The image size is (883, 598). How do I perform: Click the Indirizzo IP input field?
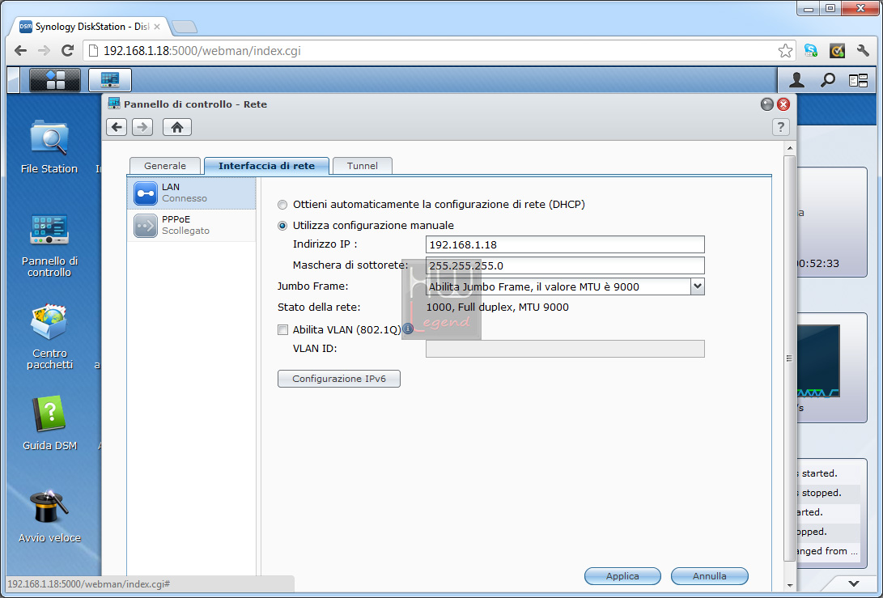pyautogui.click(x=565, y=244)
